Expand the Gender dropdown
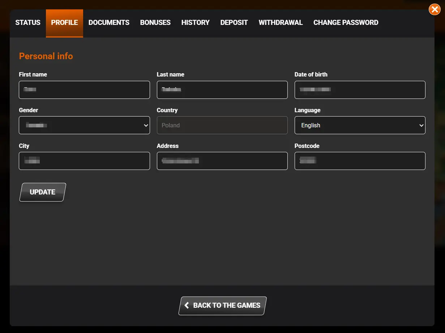Viewport: 445px width, 333px height. [84, 125]
